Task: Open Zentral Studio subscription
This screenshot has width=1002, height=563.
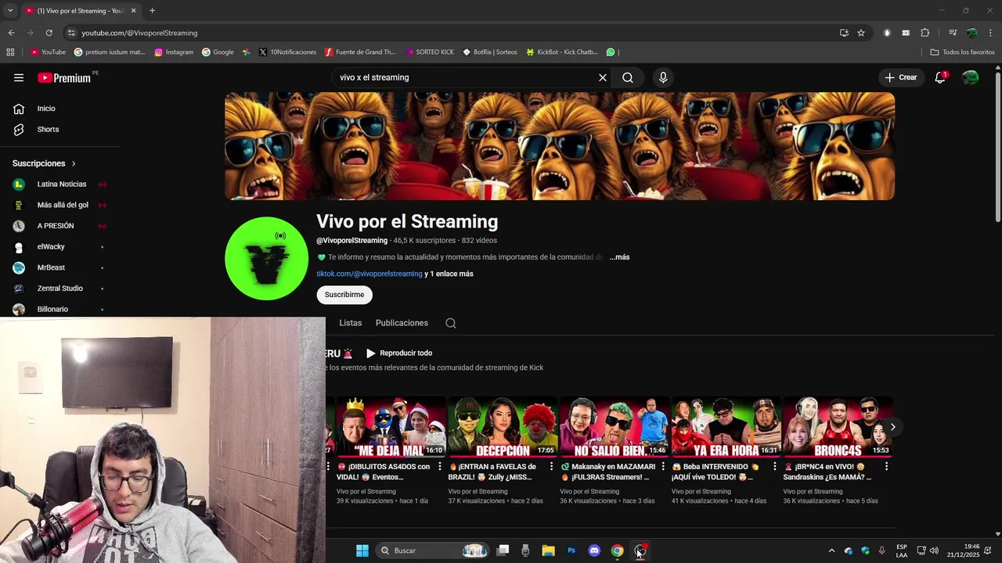Action: (59, 289)
